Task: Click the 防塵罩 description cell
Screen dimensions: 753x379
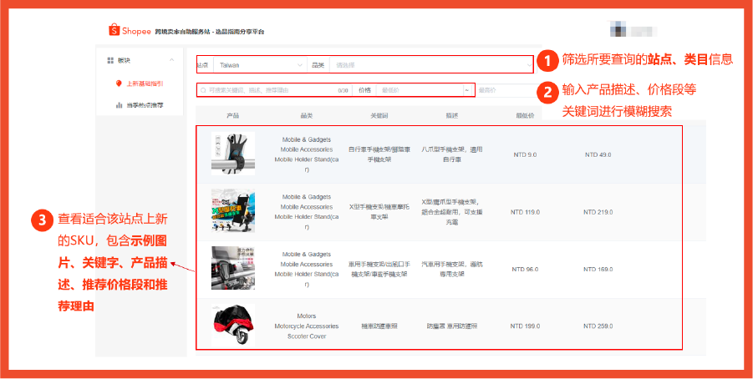Action: click(x=452, y=326)
